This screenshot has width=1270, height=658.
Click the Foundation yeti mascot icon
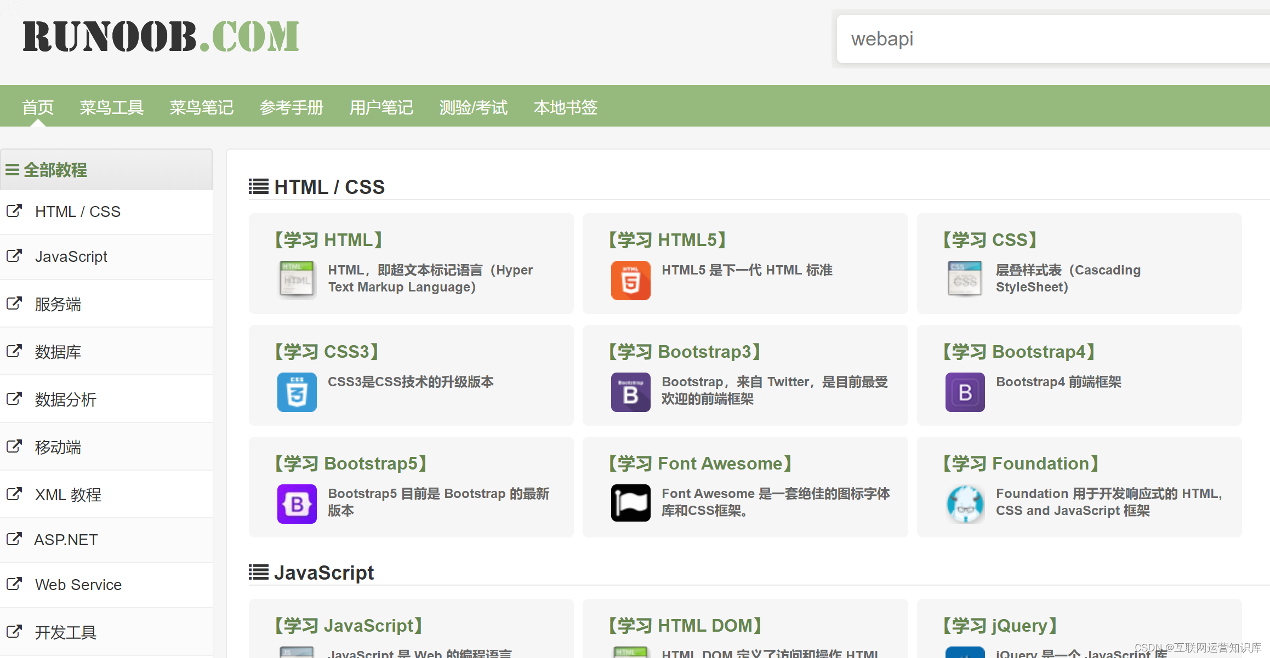[x=965, y=503]
